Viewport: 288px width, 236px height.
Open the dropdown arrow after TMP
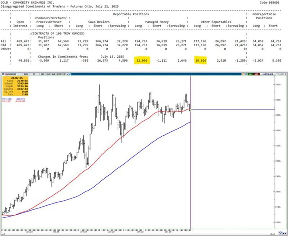pos(67,74)
